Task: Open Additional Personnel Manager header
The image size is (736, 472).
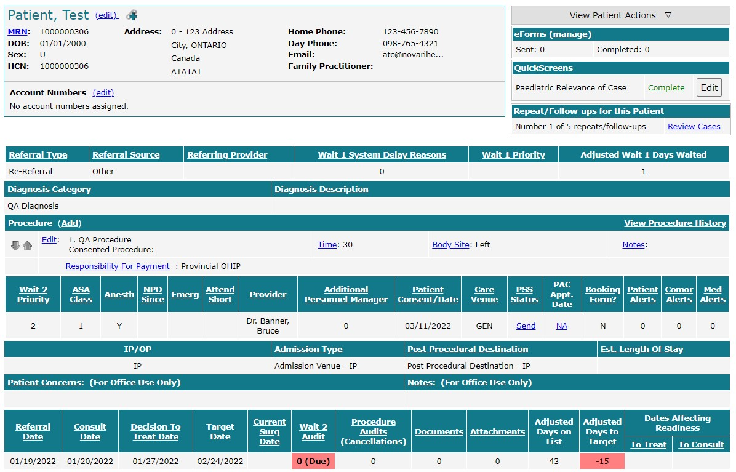Action: coord(346,295)
